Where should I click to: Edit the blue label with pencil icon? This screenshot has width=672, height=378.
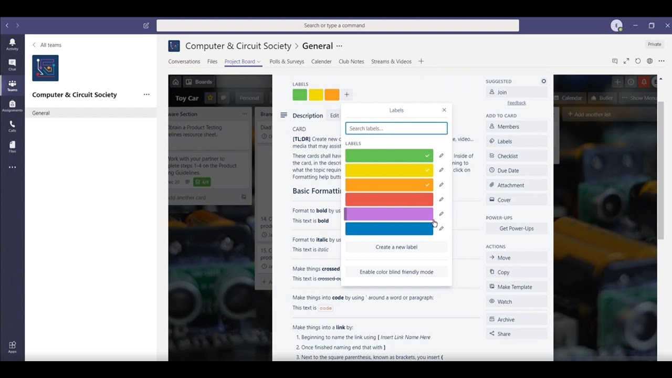(x=441, y=228)
